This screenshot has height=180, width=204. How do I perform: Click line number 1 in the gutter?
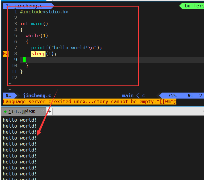(x=16, y=12)
